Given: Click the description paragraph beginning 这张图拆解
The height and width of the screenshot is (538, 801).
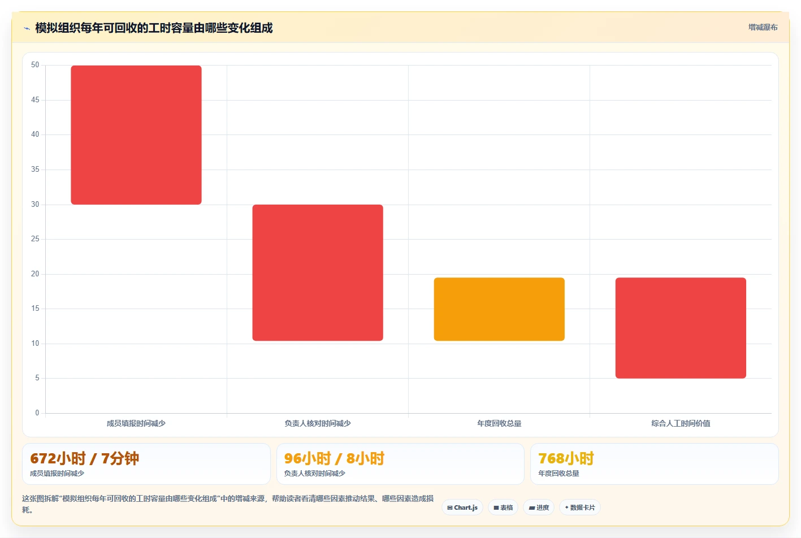Looking at the screenshot, I should (228, 504).
